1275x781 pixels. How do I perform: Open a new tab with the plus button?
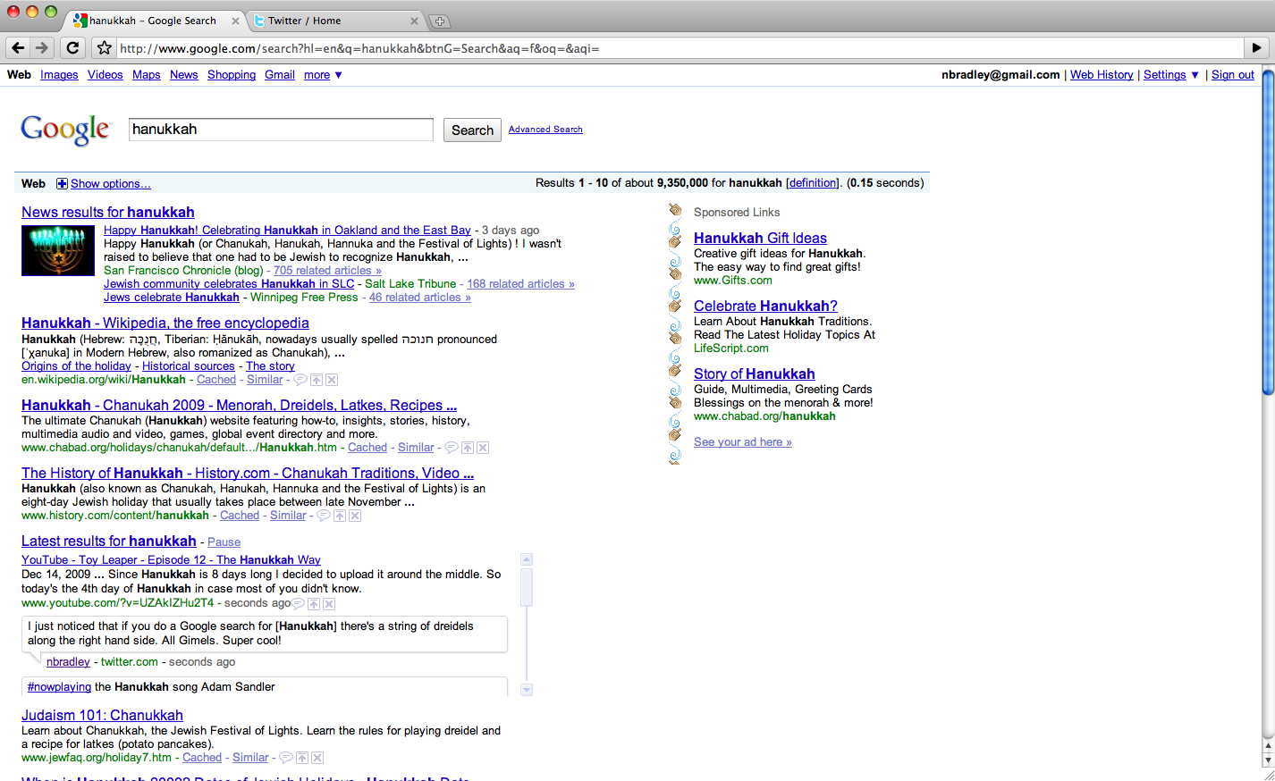tap(440, 21)
